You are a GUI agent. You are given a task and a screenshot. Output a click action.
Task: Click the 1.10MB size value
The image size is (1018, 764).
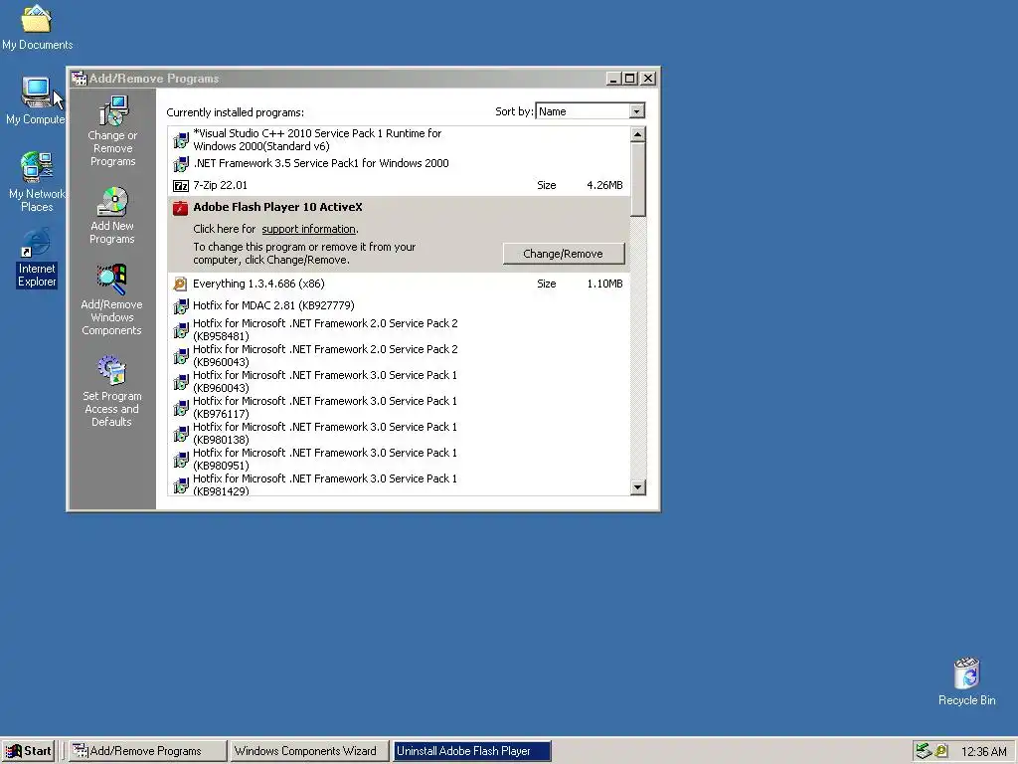(x=604, y=284)
